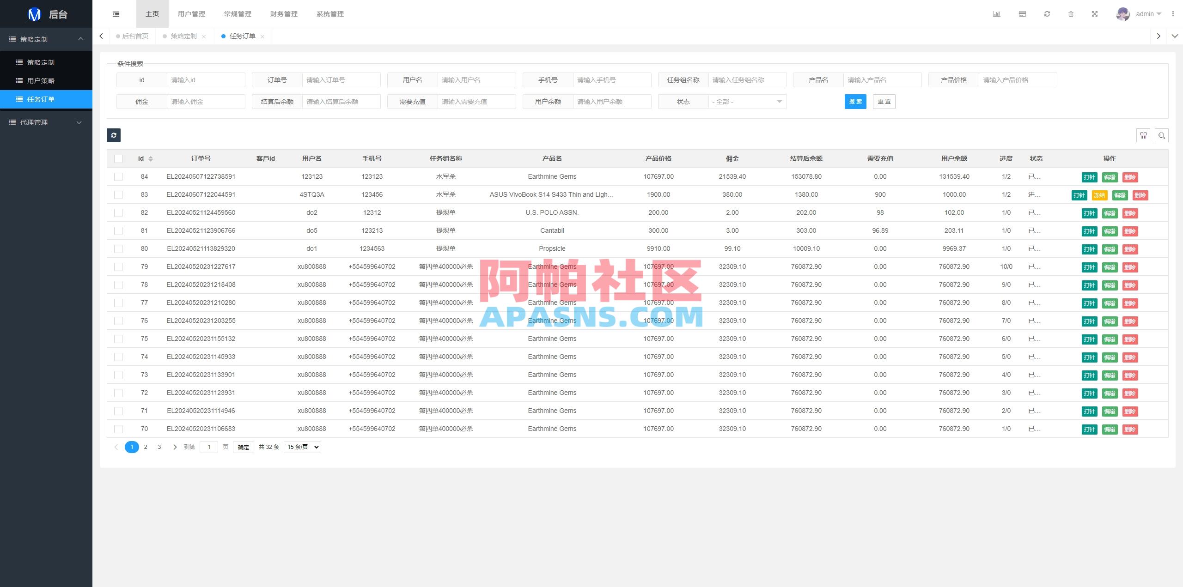This screenshot has width=1183, height=587.
Task: Check the select-all checkbox in table header
Action: click(118, 158)
